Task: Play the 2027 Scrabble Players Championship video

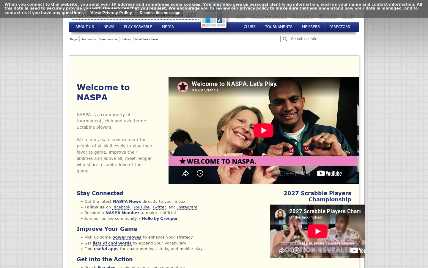Action: pos(317,231)
